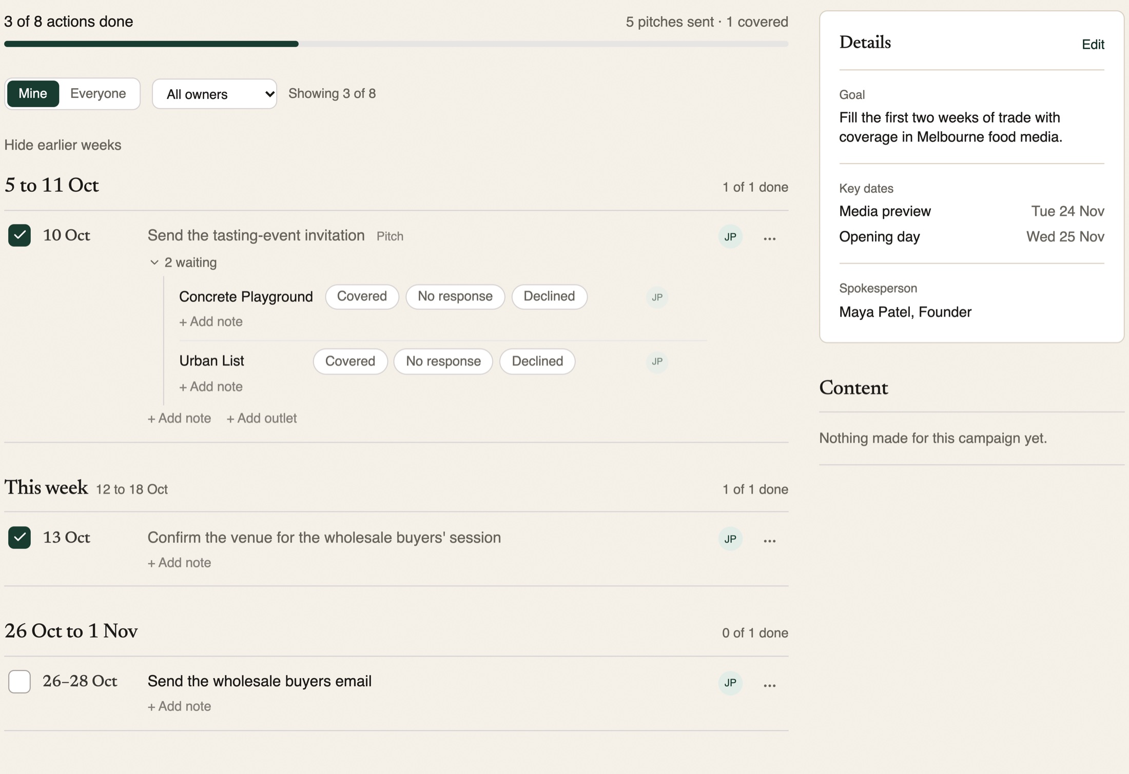Add note under Concrete Playground
The height and width of the screenshot is (774, 1129).
pos(211,322)
